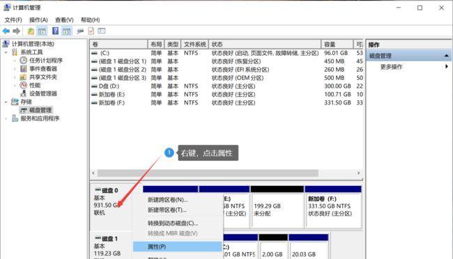Viewport: 453px width, 259px height.
Task: Open 事件查看器 icon in tree
Action: pos(24,69)
